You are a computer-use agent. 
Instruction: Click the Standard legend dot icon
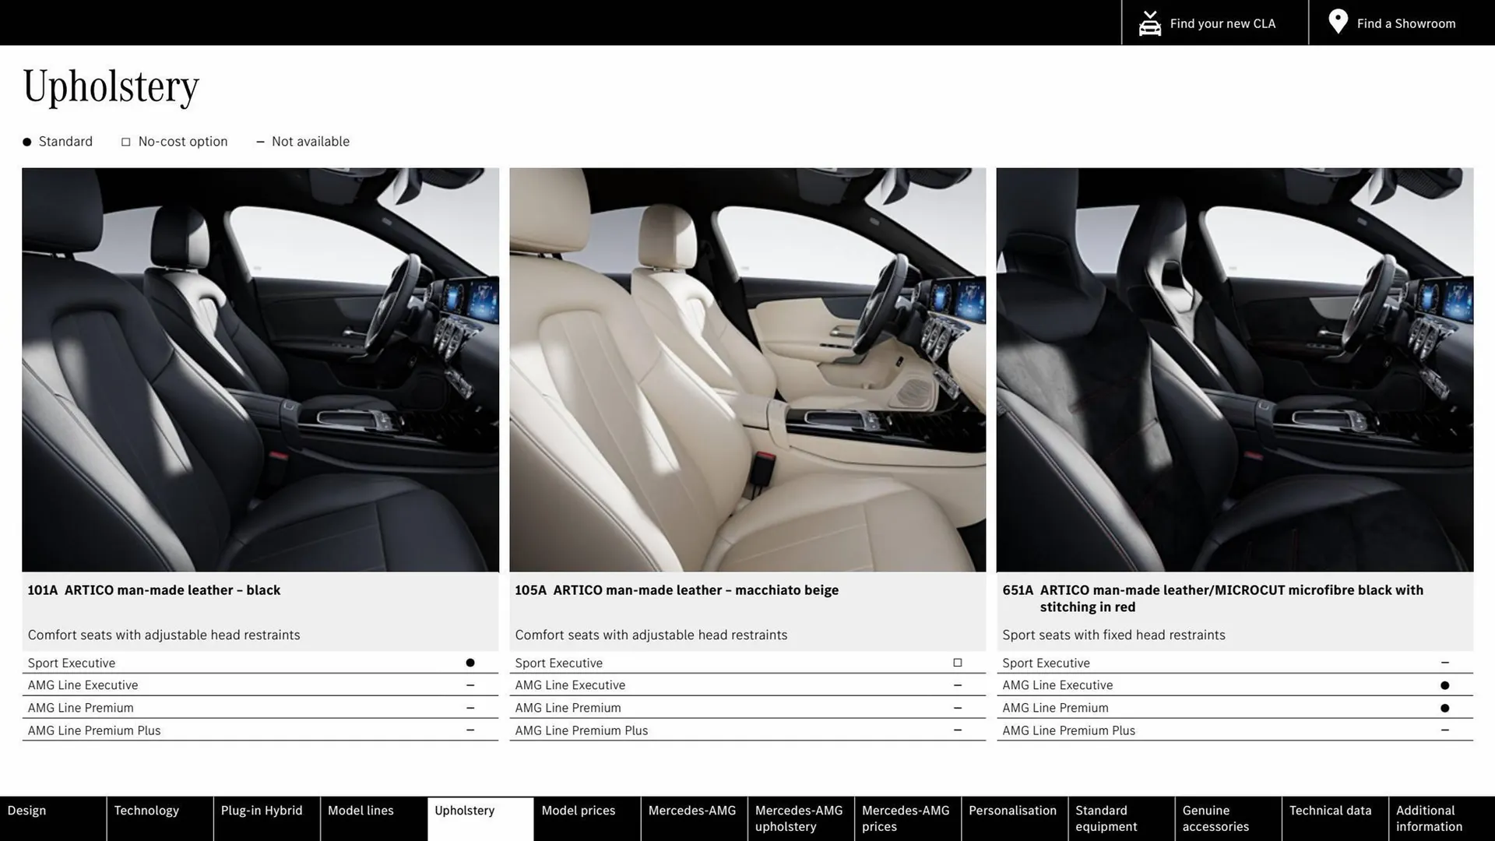click(26, 141)
